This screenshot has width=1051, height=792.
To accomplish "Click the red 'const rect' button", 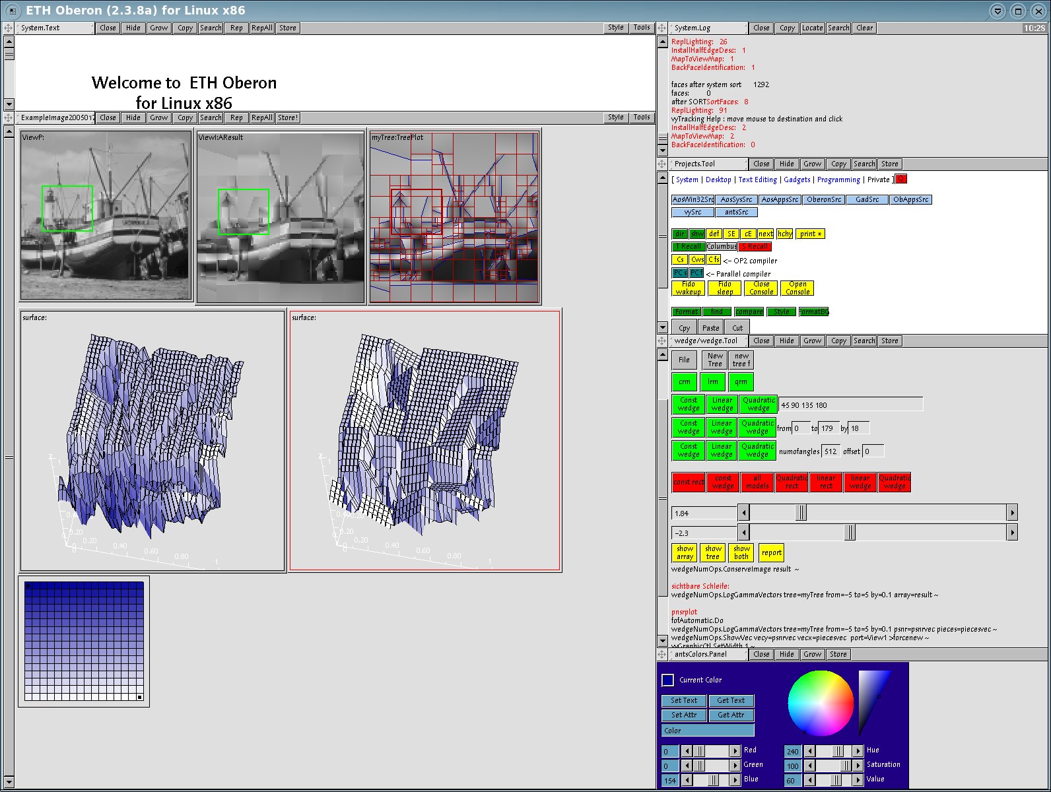I will [x=689, y=482].
